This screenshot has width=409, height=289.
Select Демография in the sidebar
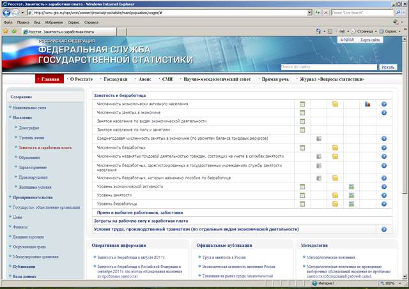[x=29, y=128]
